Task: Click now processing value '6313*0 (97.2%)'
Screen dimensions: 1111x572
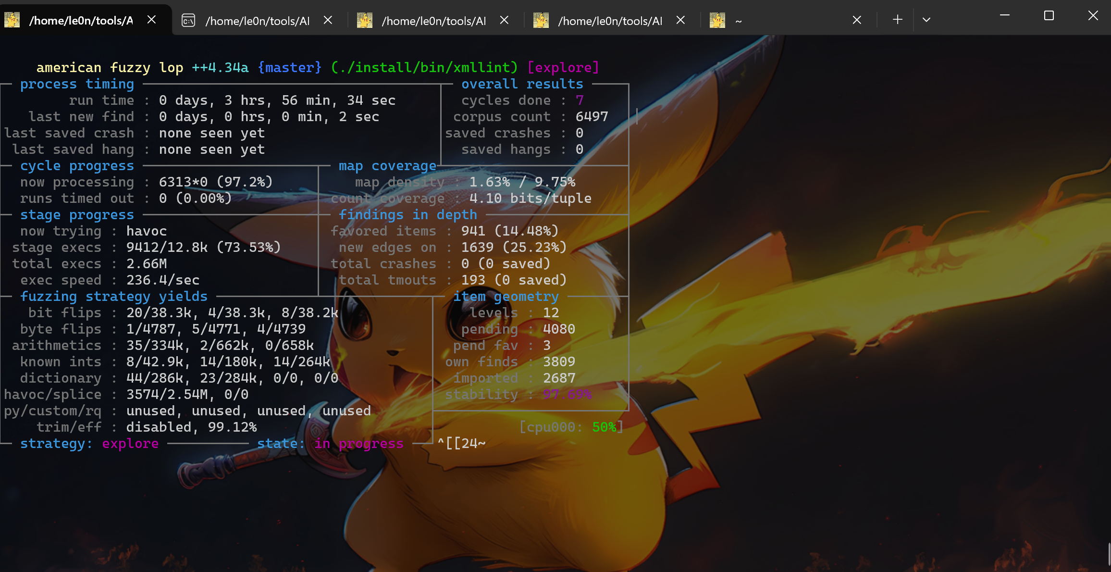Action: (216, 182)
